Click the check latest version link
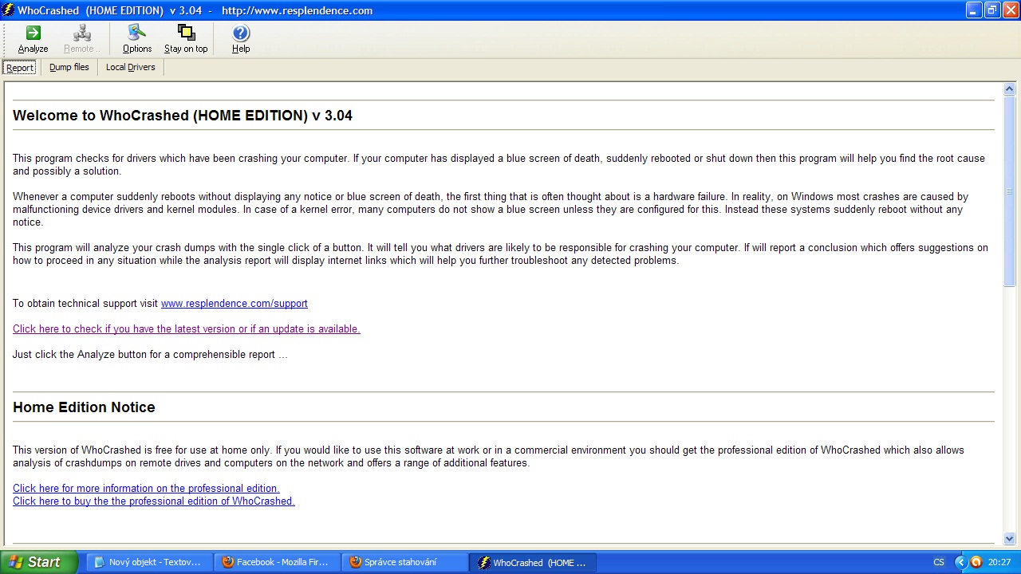Image resolution: width=1021 pixels, height=574 pixels. pos(187,329)
